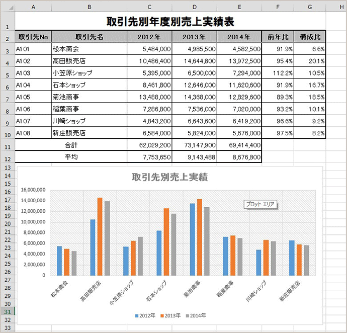Click cell 高田販売店 in the table
Screen dimensions: 347x333
click(89, 61)
